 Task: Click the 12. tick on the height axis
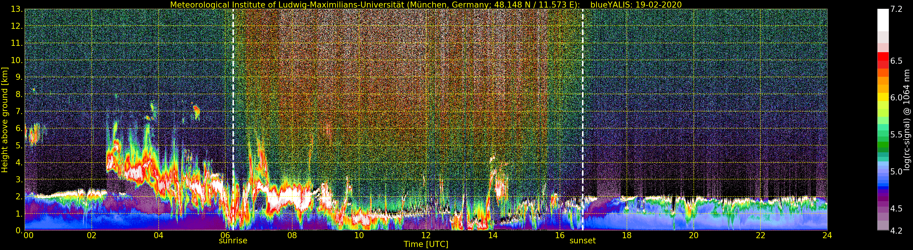pos(17,26)
